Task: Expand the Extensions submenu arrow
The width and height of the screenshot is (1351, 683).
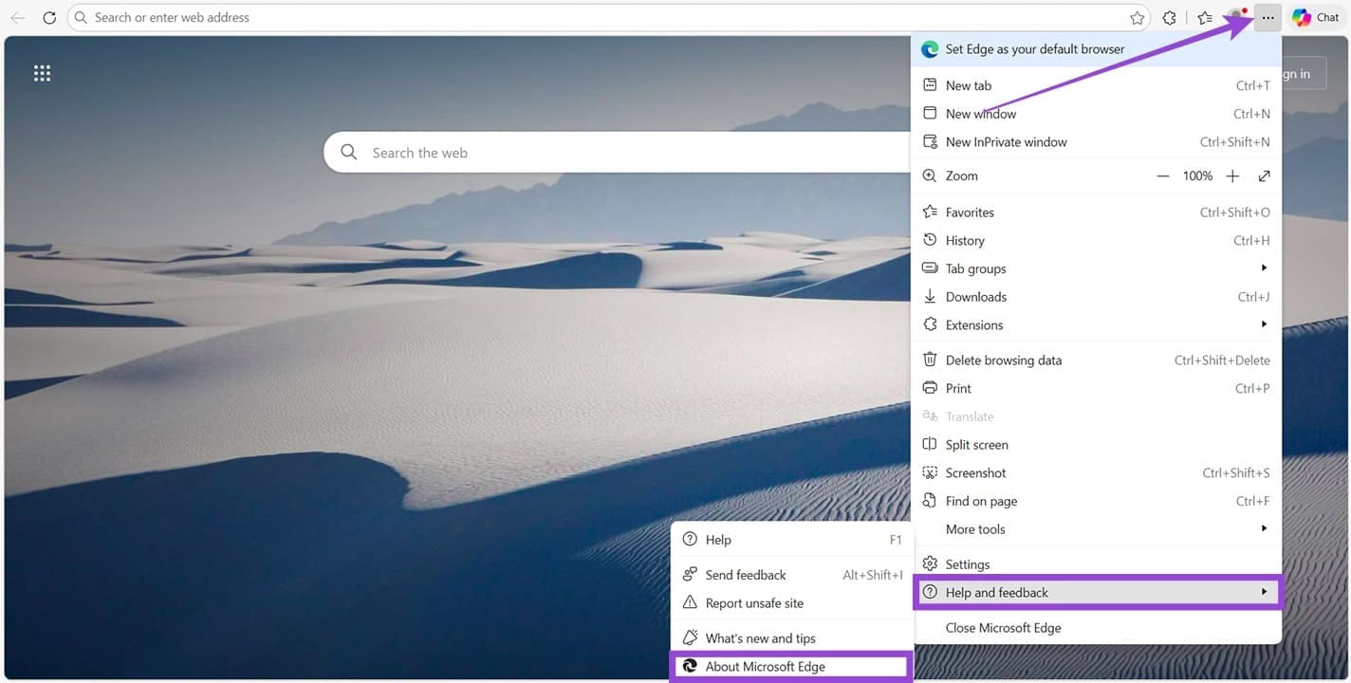Action: tap(1264, 324)
